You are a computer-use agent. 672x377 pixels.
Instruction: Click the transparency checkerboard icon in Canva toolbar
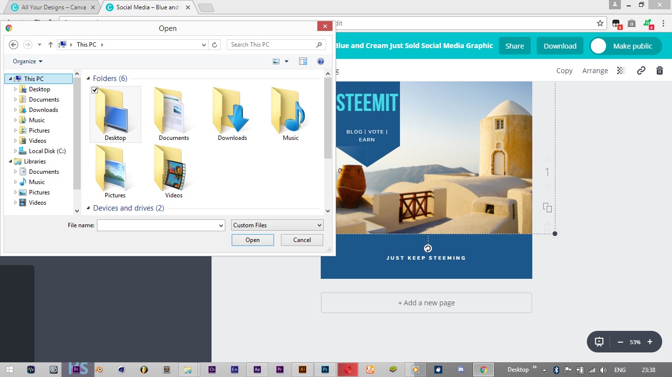point(621,71)
